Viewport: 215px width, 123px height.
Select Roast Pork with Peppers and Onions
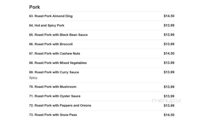tap(60, 105)
